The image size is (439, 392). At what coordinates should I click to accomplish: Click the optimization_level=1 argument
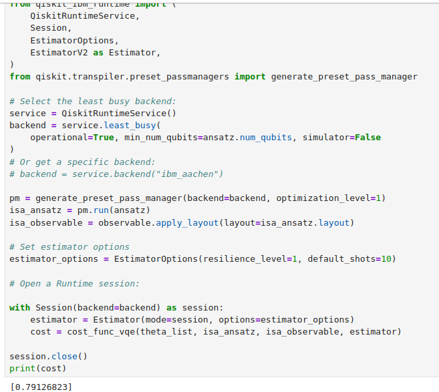(331, 198)
